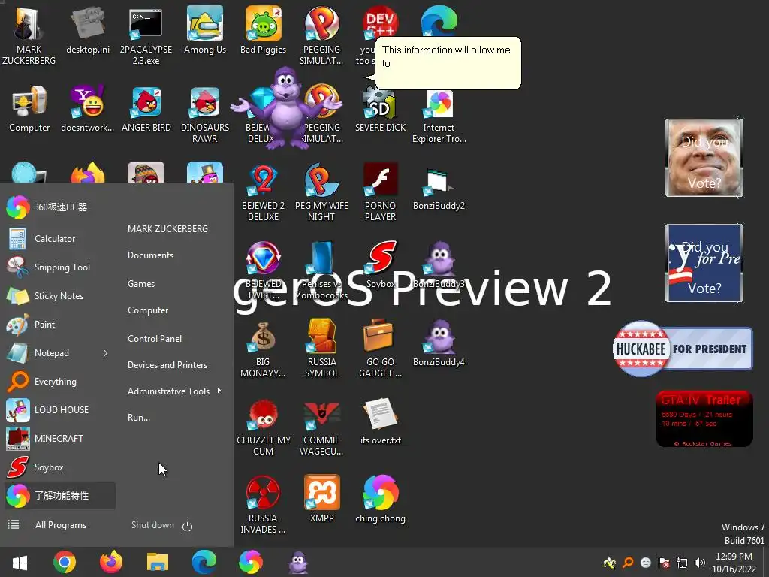
Task: Select the ANGER BIRD desktop shortcut
Action: tap(146, 109)
